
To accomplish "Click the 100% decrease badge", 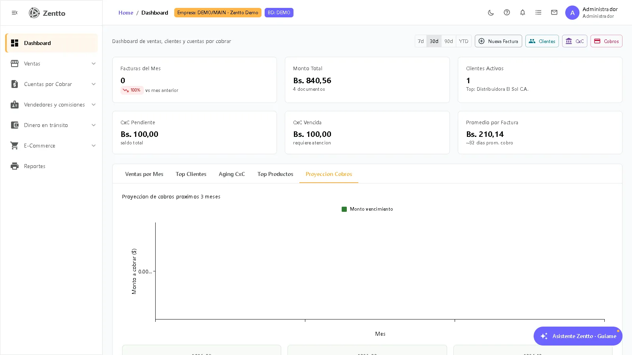I will [132, 90].
